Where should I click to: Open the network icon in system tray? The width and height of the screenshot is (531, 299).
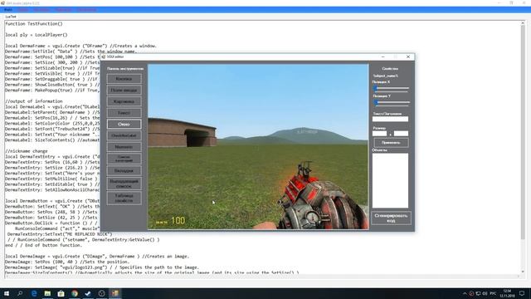click(478, 293)
